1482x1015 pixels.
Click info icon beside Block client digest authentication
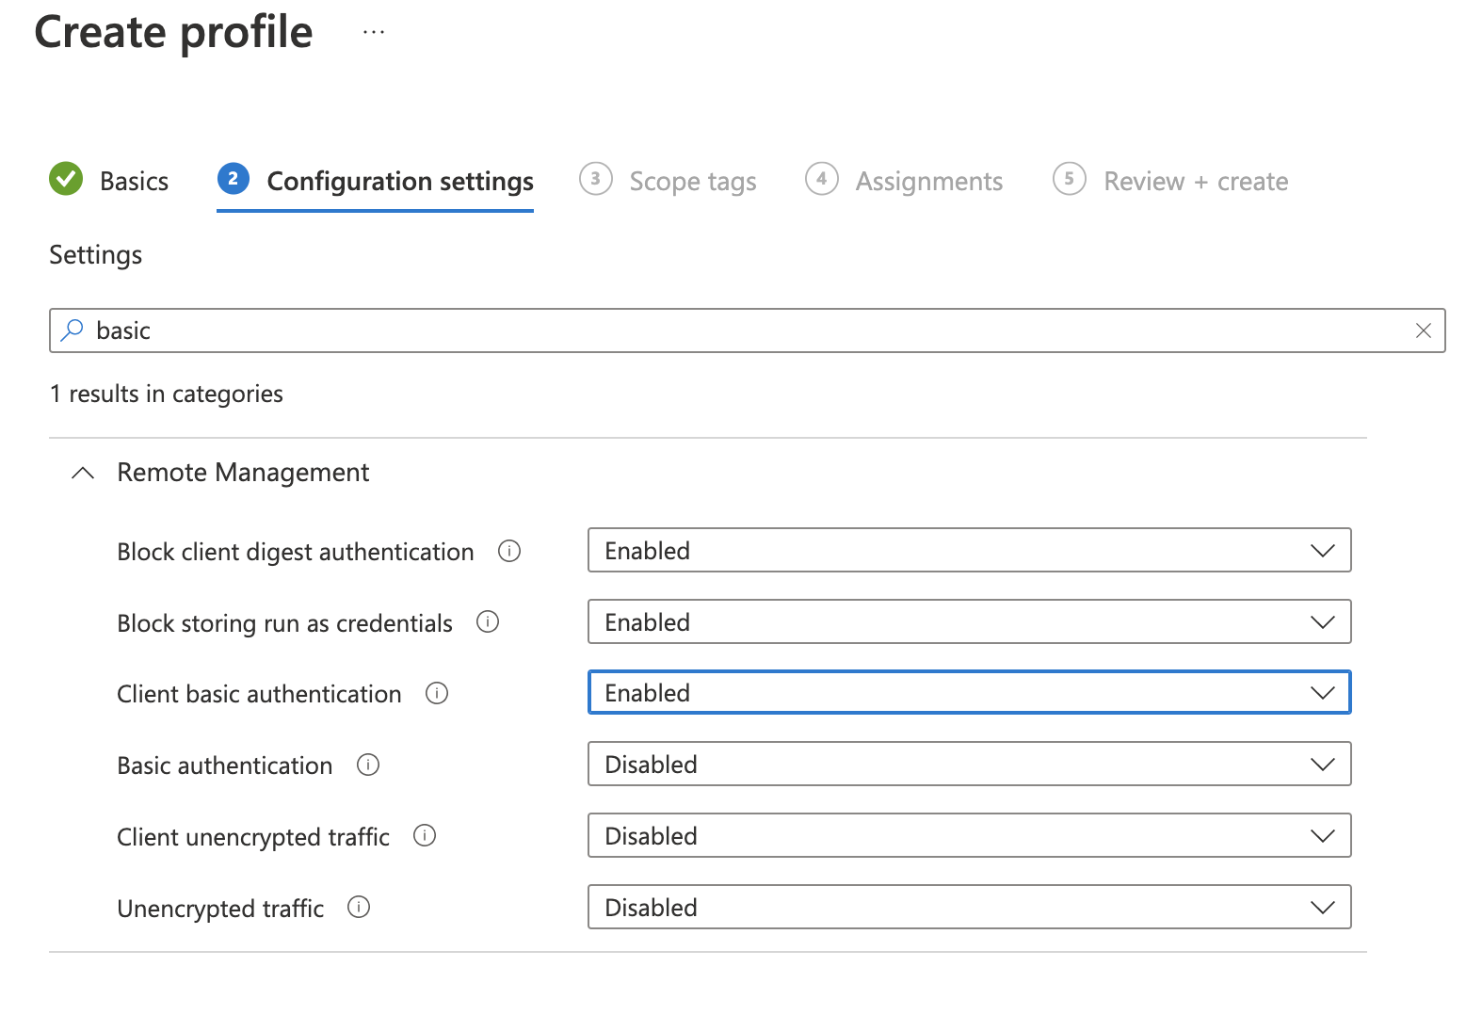509,551
